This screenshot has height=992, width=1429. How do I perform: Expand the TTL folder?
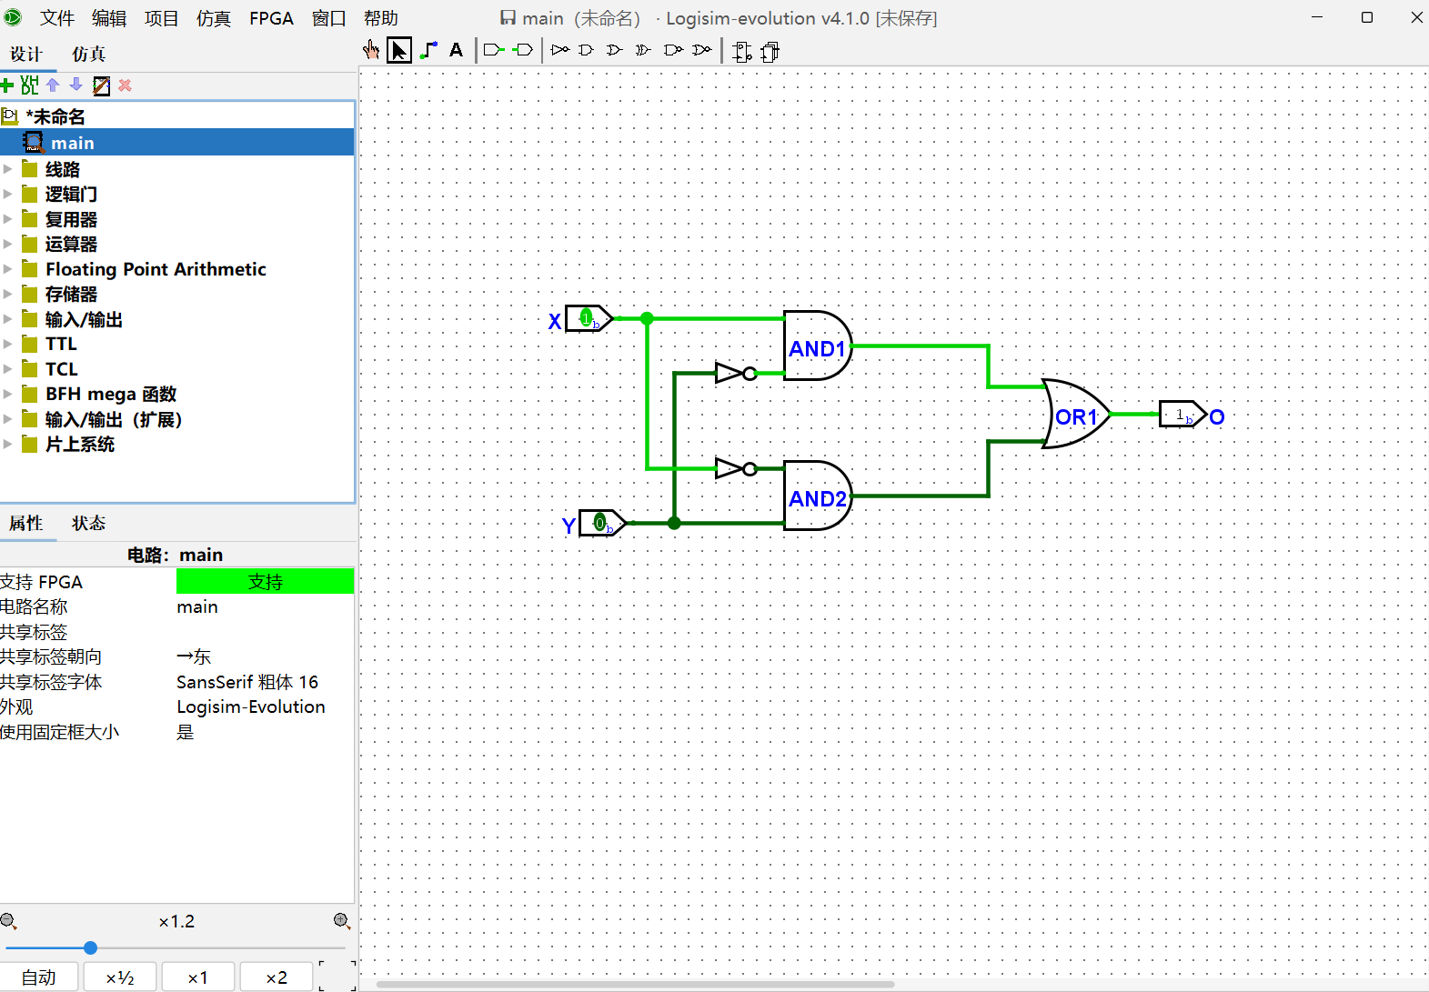8,344
